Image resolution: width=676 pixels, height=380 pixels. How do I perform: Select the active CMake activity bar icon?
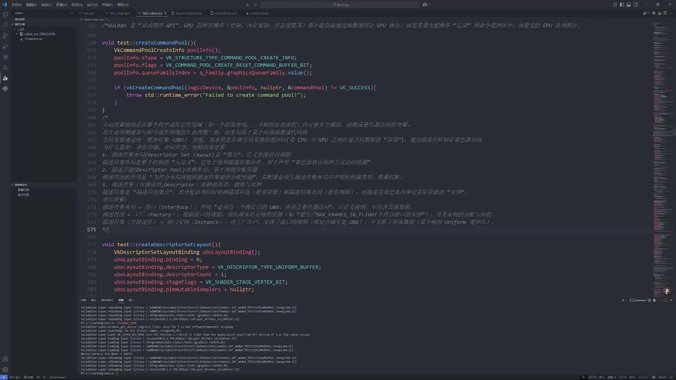[5, 78]
